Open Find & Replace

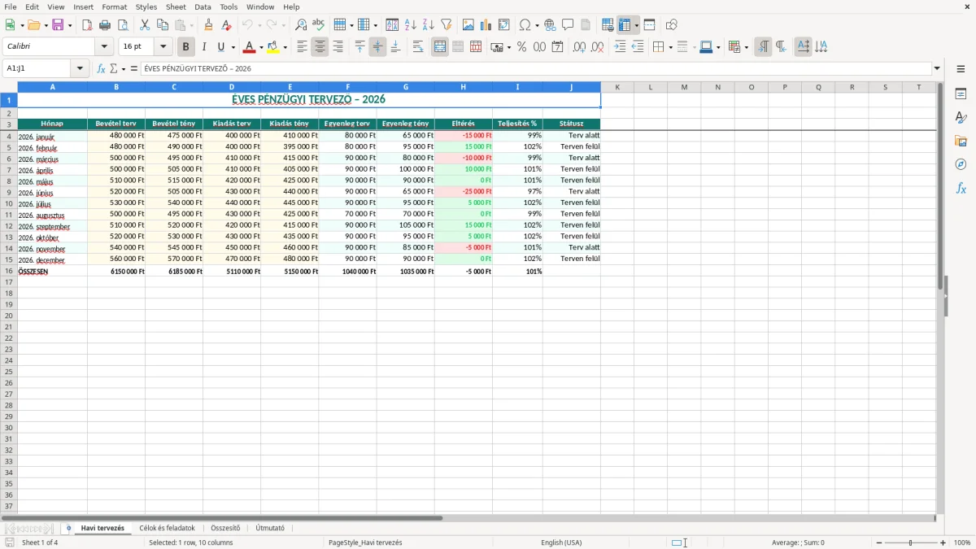point(301,25)
